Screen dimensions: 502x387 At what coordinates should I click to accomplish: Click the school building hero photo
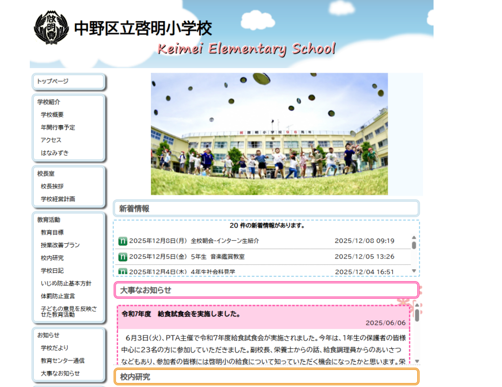click(269, 134)
